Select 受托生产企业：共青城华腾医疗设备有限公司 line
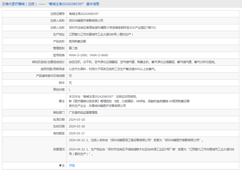This screenshot has width=242, height=172. click(x=97, y=106)
